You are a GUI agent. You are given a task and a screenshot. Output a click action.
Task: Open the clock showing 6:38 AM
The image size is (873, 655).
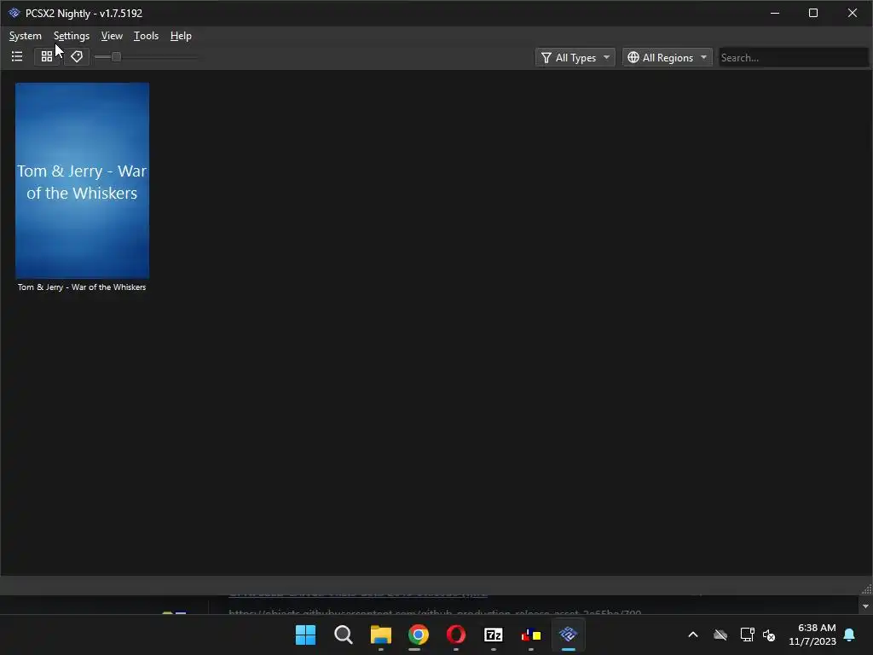coord(812,635)
